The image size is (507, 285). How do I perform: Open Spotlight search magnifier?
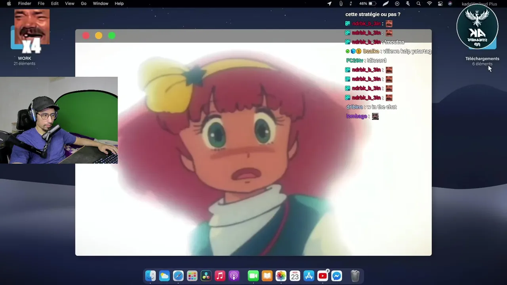[x=419, y=4]
